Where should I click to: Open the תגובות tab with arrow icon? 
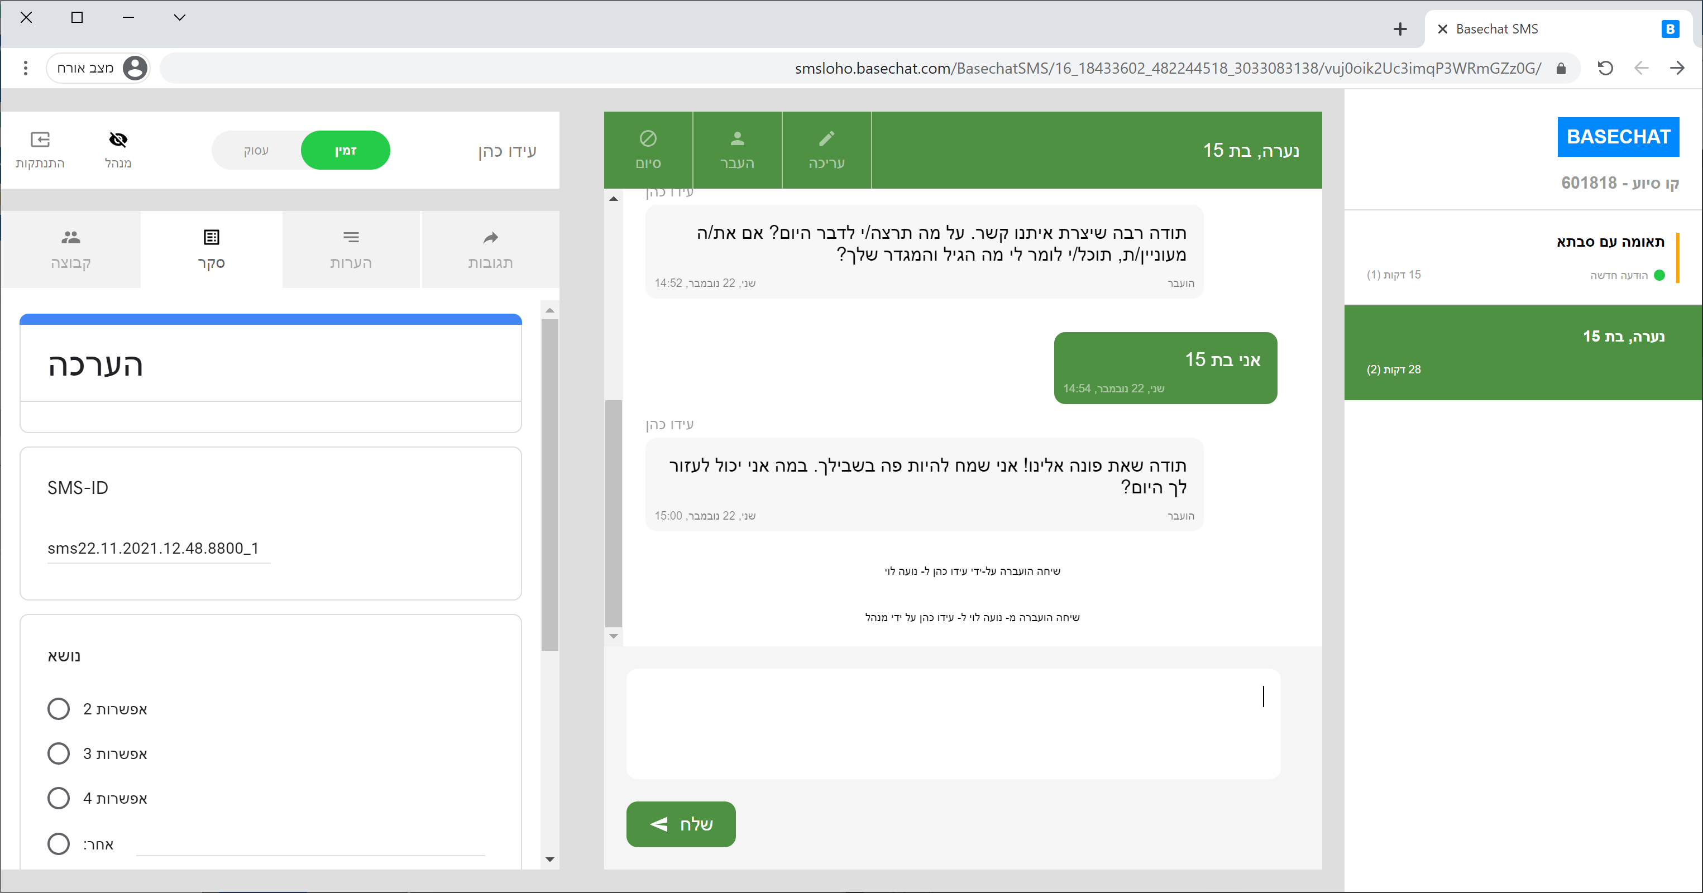tap(490, 249)
